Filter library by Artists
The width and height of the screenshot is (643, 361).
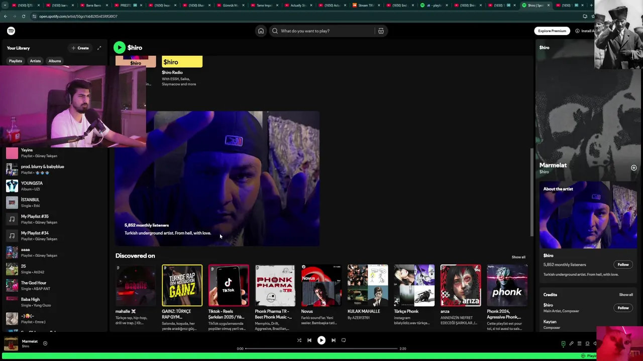pos(35,61)
